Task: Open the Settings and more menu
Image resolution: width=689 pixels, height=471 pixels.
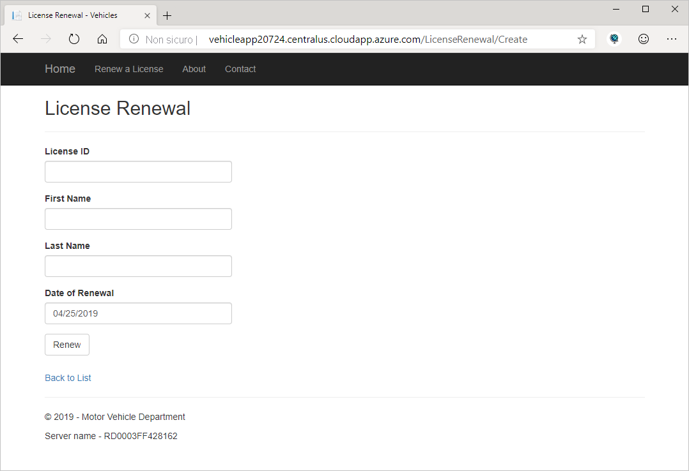Action: [672, 39]
